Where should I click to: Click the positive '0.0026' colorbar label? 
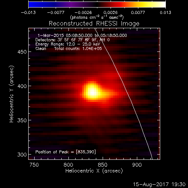[x=111, y=12]
